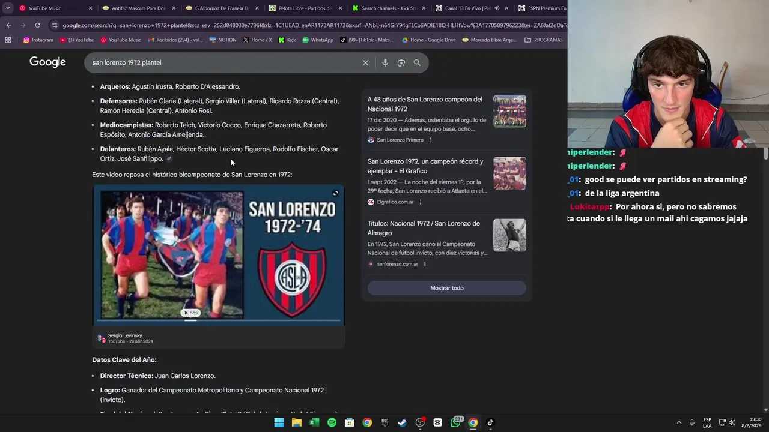Image resolution: width=769 pixels, height=432 pixels.
Task: Select the browser address bar URL
Action: click(x=314, y=25)
